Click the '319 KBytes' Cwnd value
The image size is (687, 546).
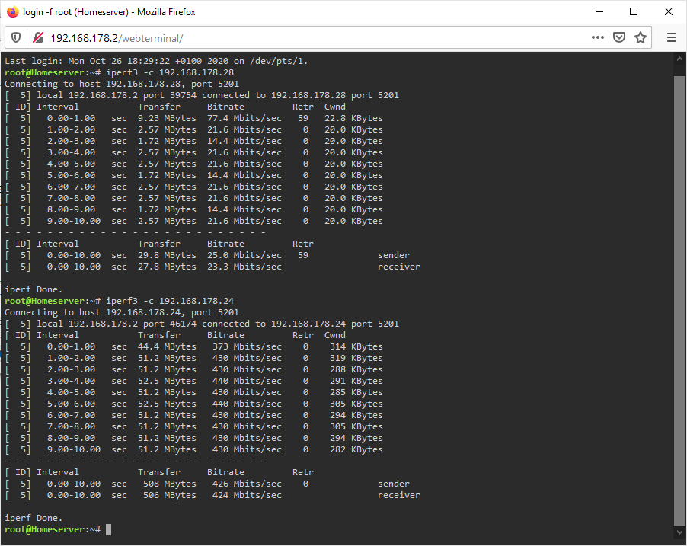pos(356,358)
